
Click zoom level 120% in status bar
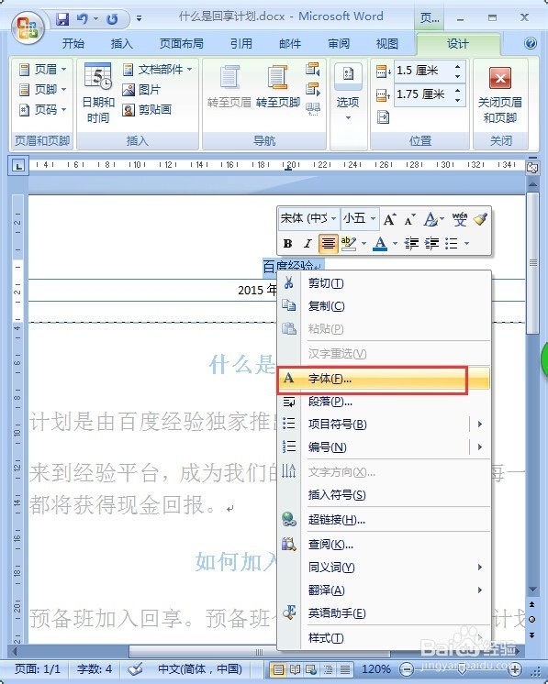375,668
